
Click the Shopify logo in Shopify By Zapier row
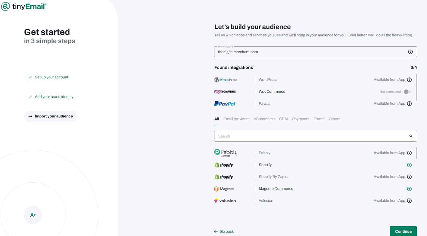(224, 177)
